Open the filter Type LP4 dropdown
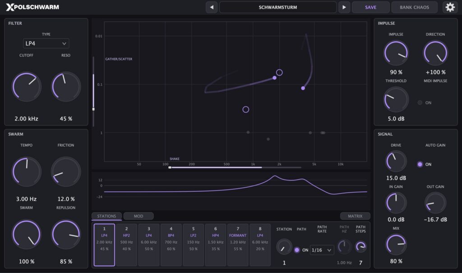Screen dimensions: 462x273 click(x=46, y=43)
